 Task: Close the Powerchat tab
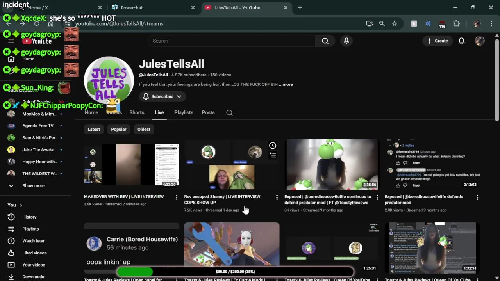point(193,7)
